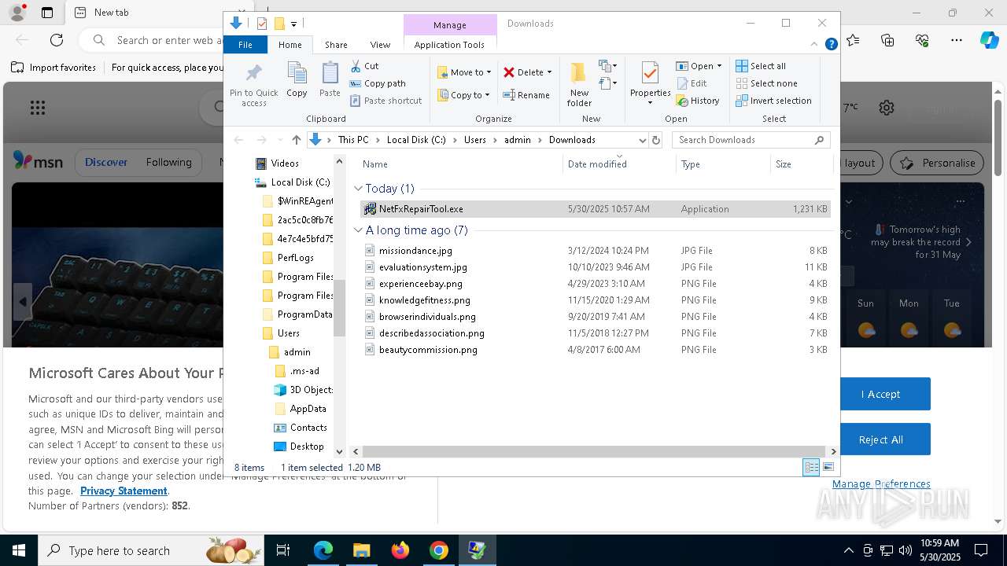Select the Home ribbon tab
The height and width of the screenshot is (566, 1007).
(290, 45)
